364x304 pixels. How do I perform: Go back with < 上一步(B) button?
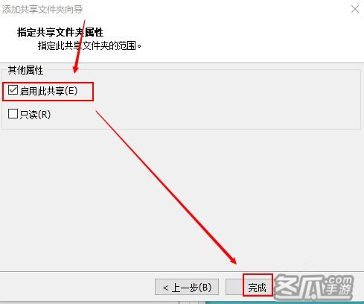(x=187, y=287)
